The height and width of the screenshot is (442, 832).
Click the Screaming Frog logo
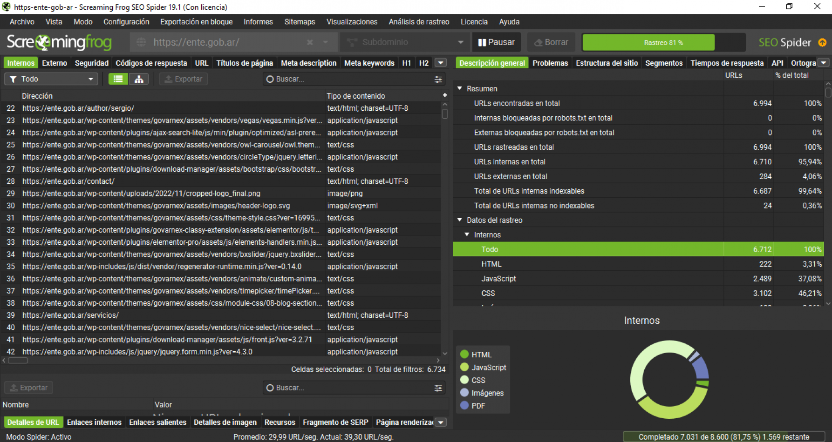tap(59, 42)
